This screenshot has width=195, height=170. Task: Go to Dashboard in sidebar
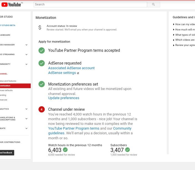click(5, 35)
